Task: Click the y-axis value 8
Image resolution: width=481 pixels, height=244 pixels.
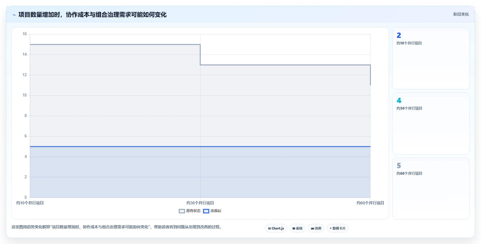Action: pyautogui.click(x=25, y=116)
